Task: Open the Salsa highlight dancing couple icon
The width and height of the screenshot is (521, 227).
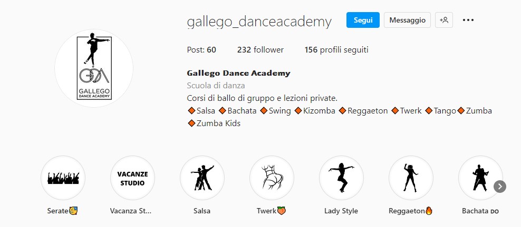Action: point(202,178)
